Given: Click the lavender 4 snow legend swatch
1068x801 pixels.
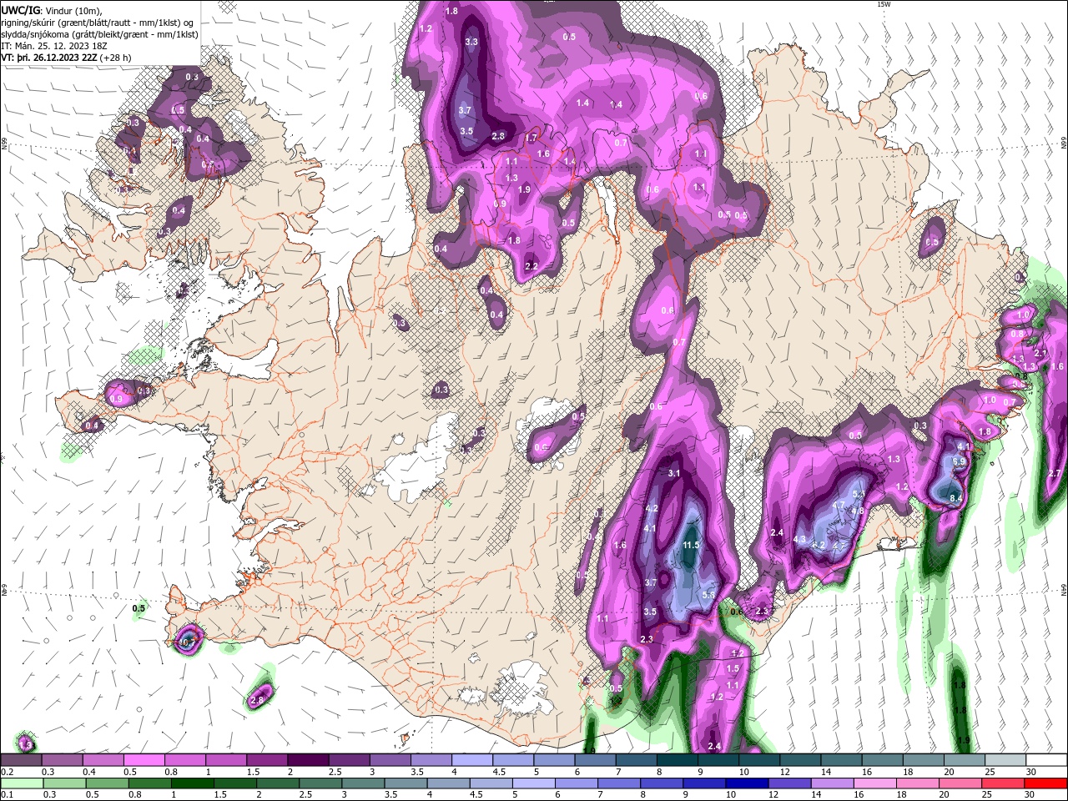Looking at the screenshot, I should tap(472, 760).
